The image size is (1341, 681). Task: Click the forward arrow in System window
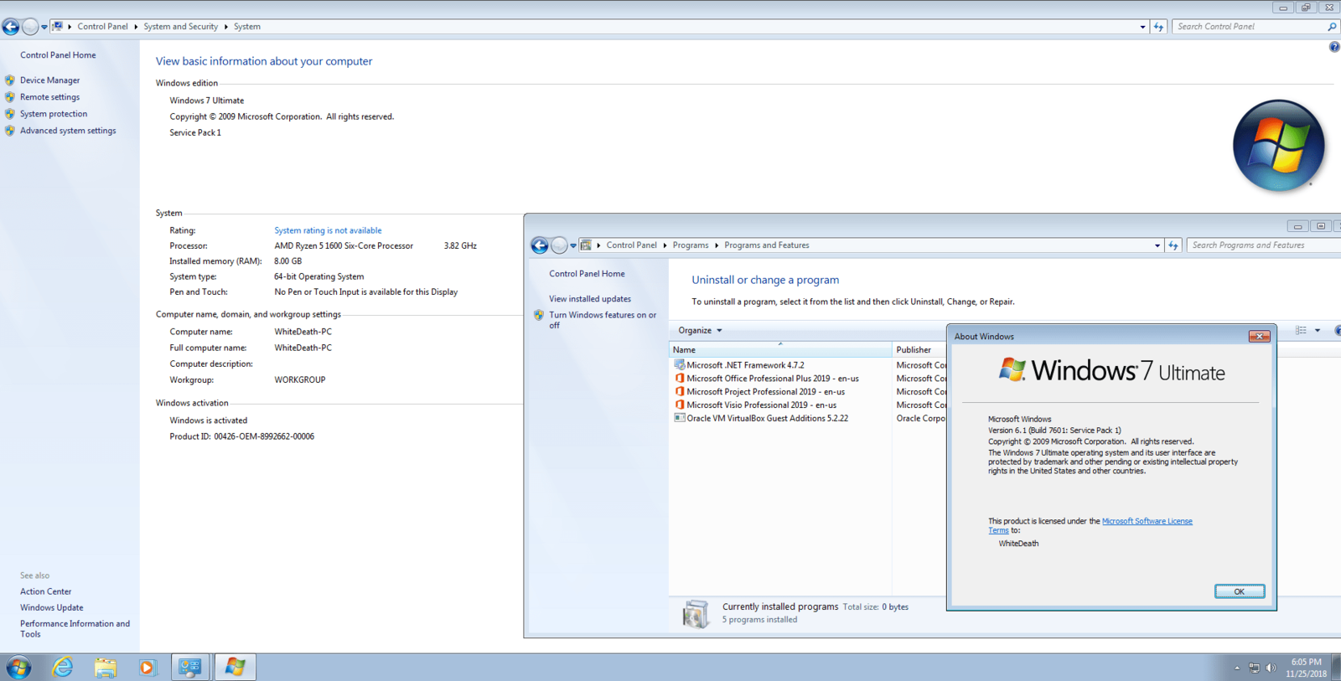click(x=30, y=27)
